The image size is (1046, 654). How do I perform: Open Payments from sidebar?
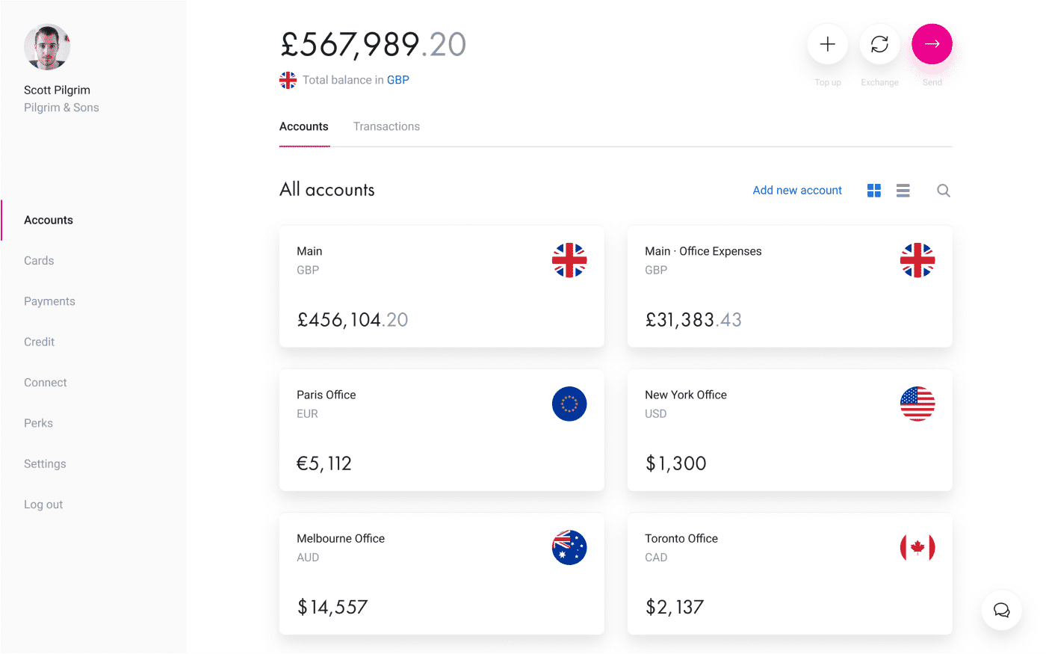[x=49, y=301]
